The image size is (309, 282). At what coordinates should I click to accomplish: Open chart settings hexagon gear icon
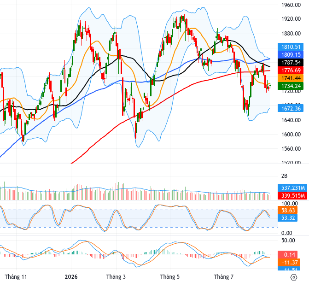pyautogui.click(x=294, y=277)
